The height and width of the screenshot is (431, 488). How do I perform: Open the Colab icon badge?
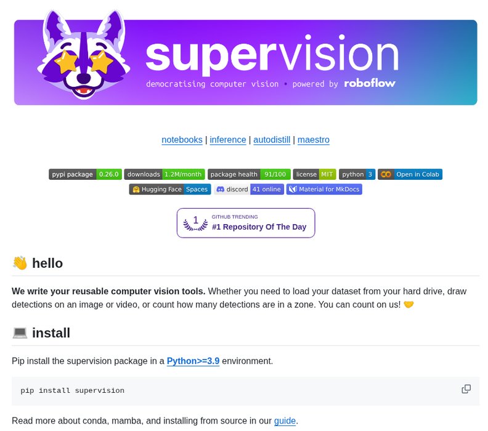[x=410, y=174]
